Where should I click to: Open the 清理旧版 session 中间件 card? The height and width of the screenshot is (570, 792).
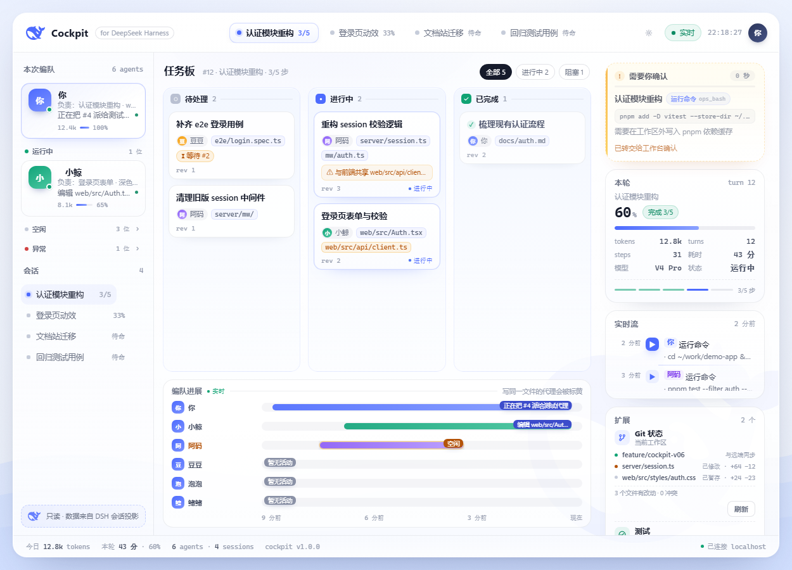click(x=231, y=212)
